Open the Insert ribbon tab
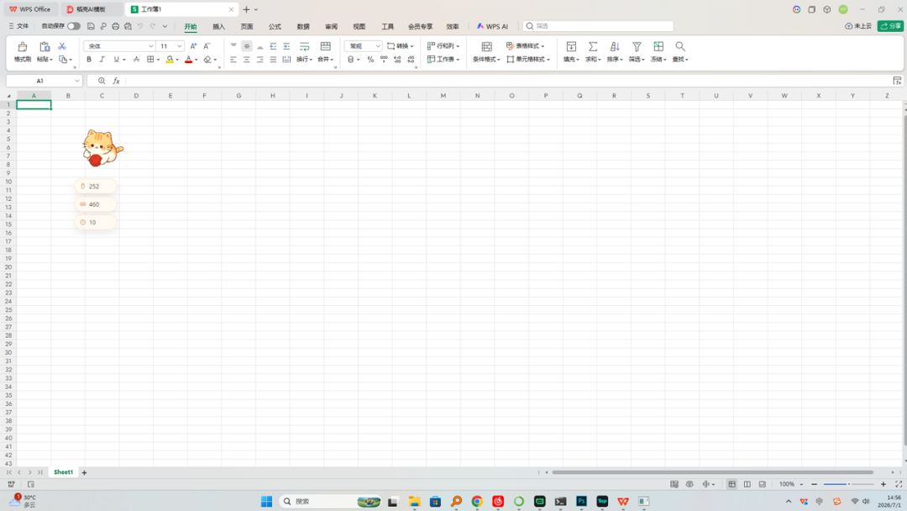The width and height of the screenshot is (907, 511). [218, 27]
